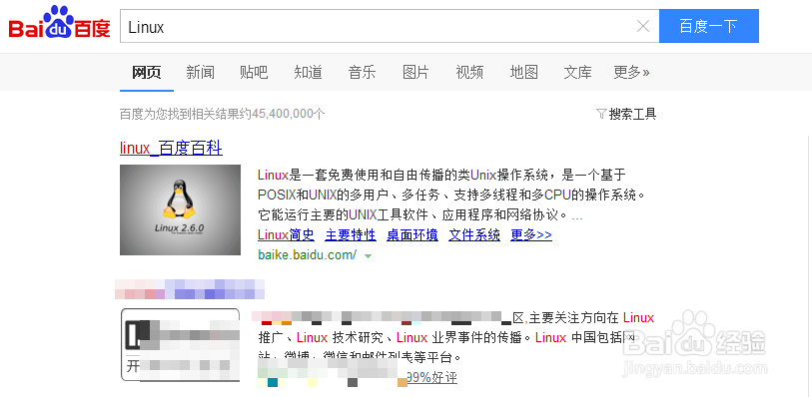Expand the 更多» tab options
This screenshot has width=812, height=397.
tap(631, 73)
